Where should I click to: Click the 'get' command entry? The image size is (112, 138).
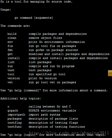(10, 54)
